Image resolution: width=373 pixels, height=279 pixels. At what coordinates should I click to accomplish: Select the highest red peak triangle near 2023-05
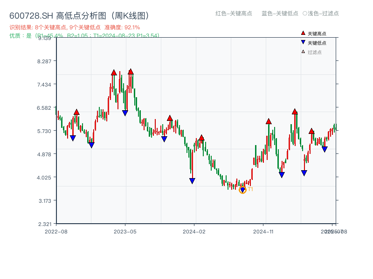[x=131, y=72]
